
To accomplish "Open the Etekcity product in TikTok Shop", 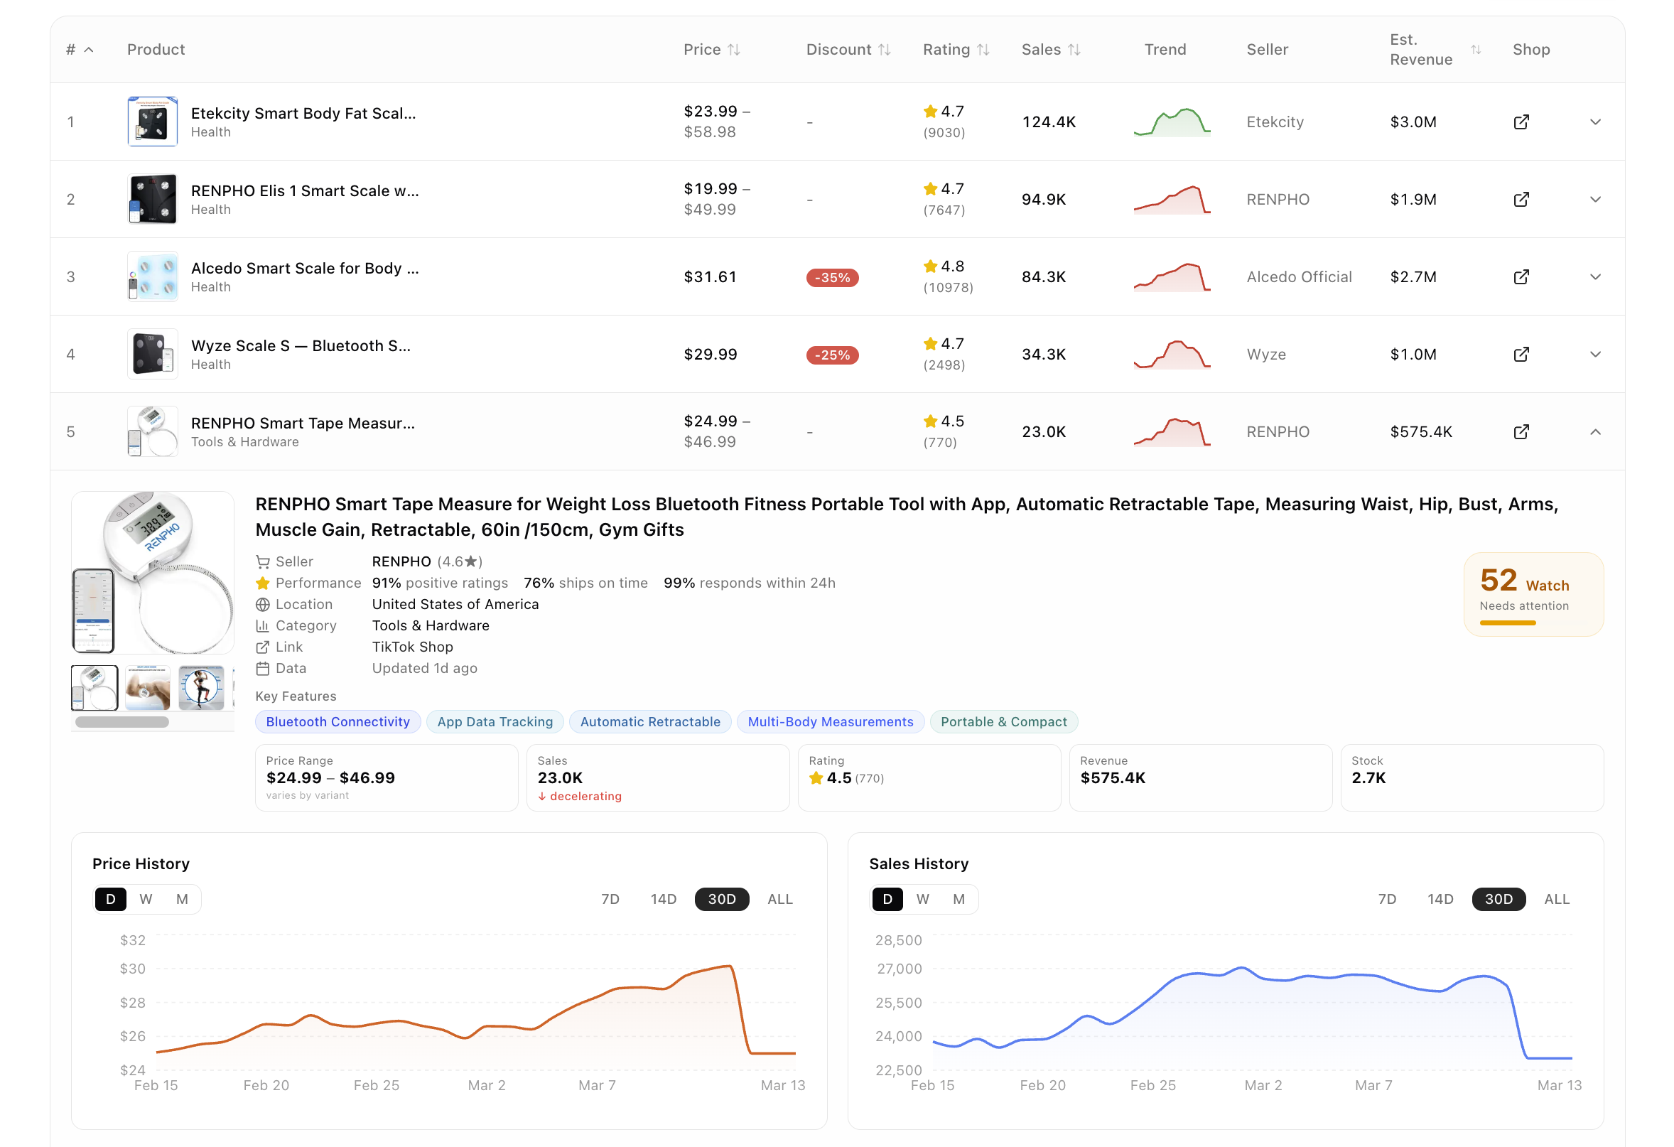I will pos(1521,122).
